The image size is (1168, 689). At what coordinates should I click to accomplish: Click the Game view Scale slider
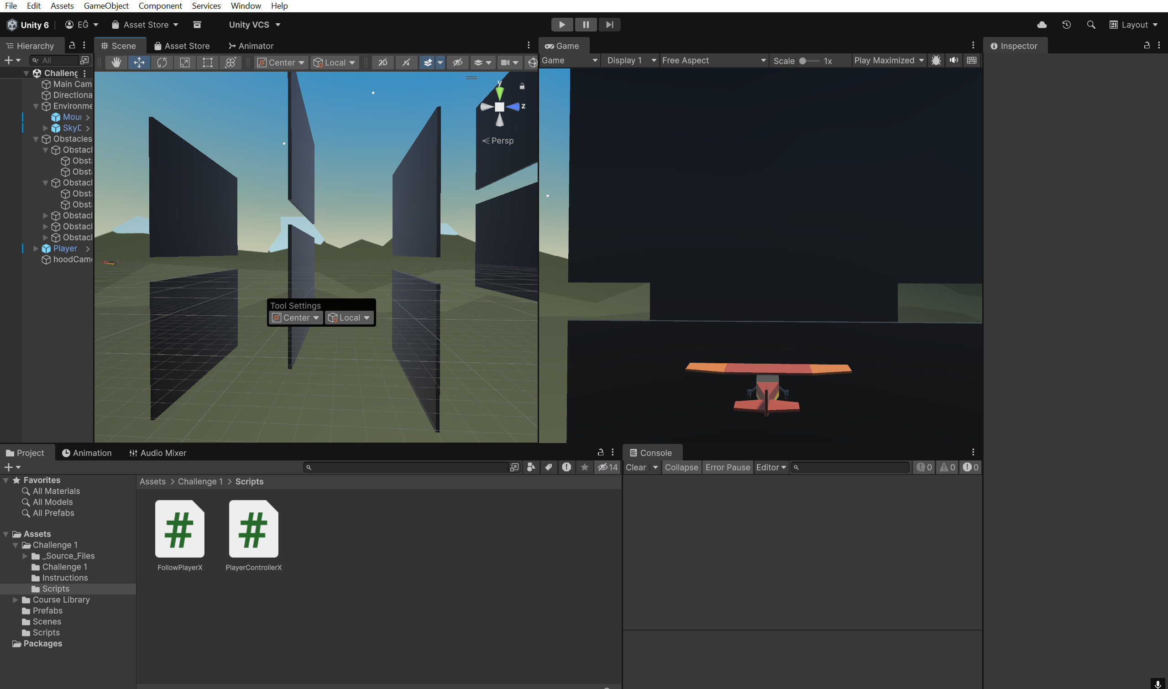point(808,61)
